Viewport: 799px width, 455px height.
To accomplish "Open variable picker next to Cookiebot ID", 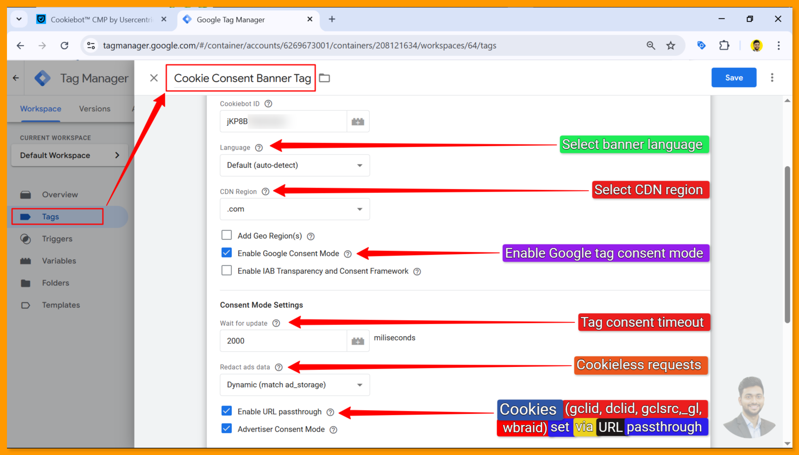I will (x=358, y=121).
